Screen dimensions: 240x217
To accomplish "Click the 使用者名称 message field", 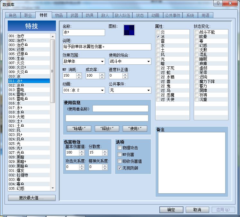I will pos(120,109).
